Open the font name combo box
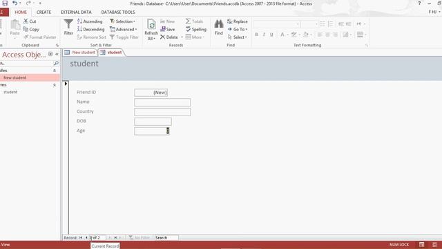This screenshot has width=442, height=249. pyautogui.click(x=276, y=24)
